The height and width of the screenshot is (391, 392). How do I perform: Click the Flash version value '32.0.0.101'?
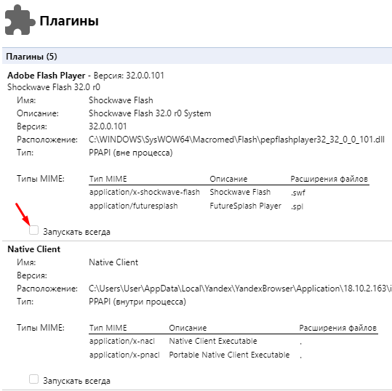[108, 126]
